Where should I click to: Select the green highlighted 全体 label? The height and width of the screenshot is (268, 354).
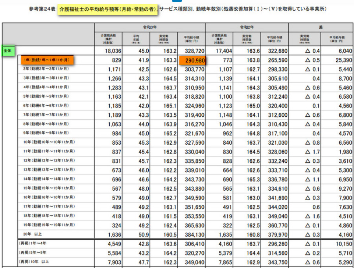pos(7,51)
